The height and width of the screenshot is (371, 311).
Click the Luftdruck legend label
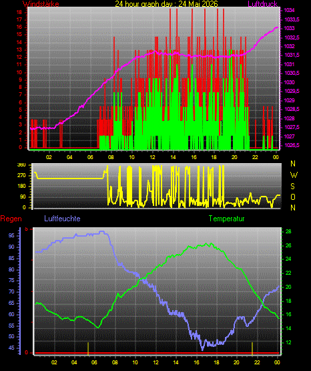(262, 4)
